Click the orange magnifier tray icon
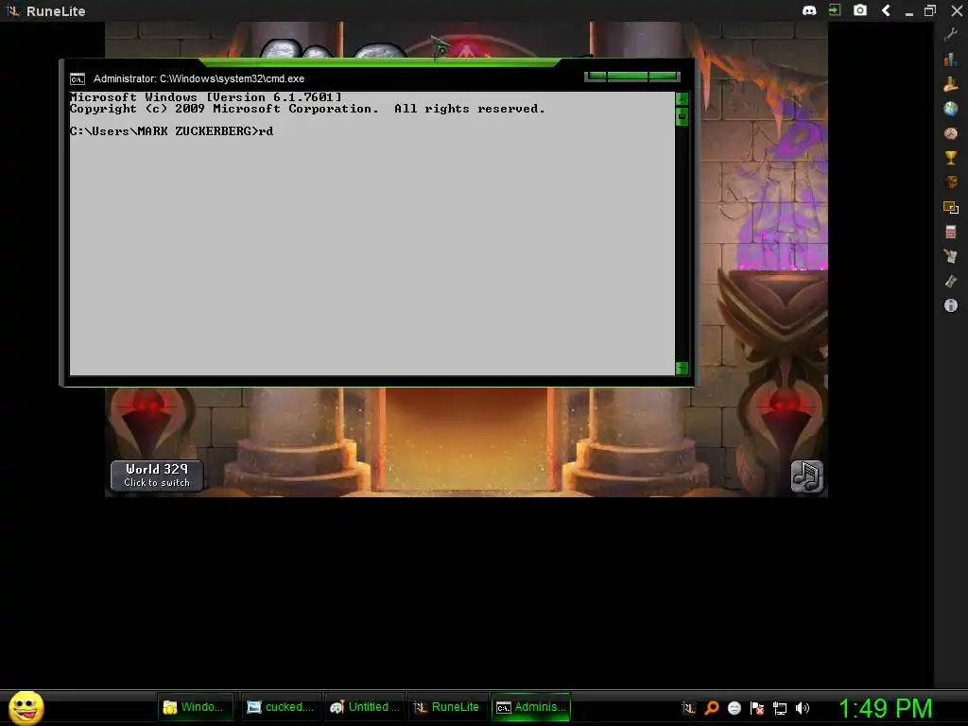The height and width of the screenshot is (726, 968). click(x=711, y=708)
